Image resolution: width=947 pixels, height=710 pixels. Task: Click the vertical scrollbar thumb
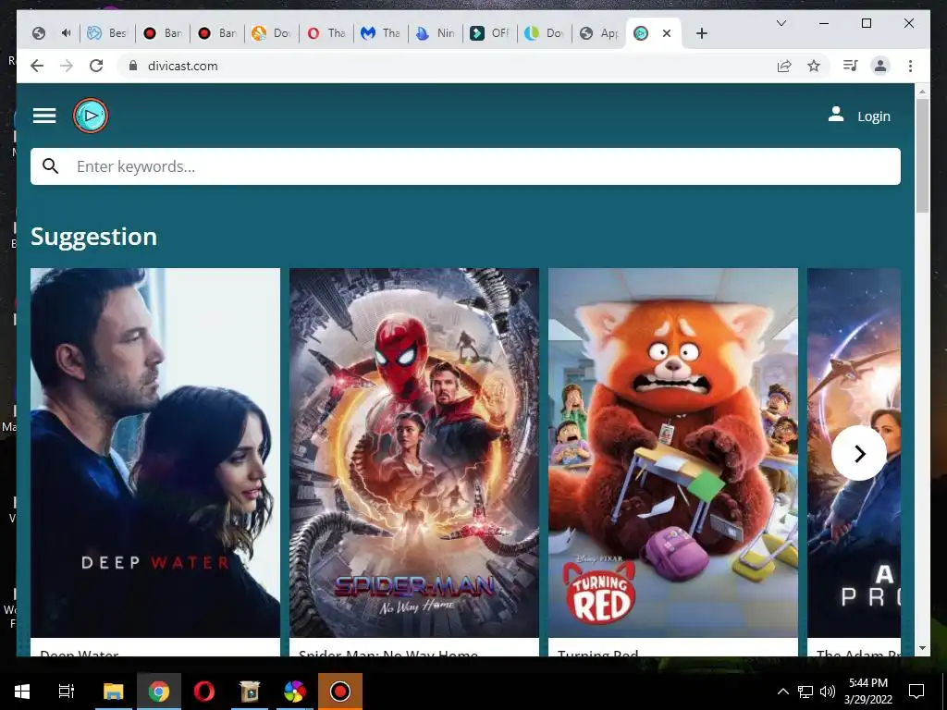pos(922,155)
